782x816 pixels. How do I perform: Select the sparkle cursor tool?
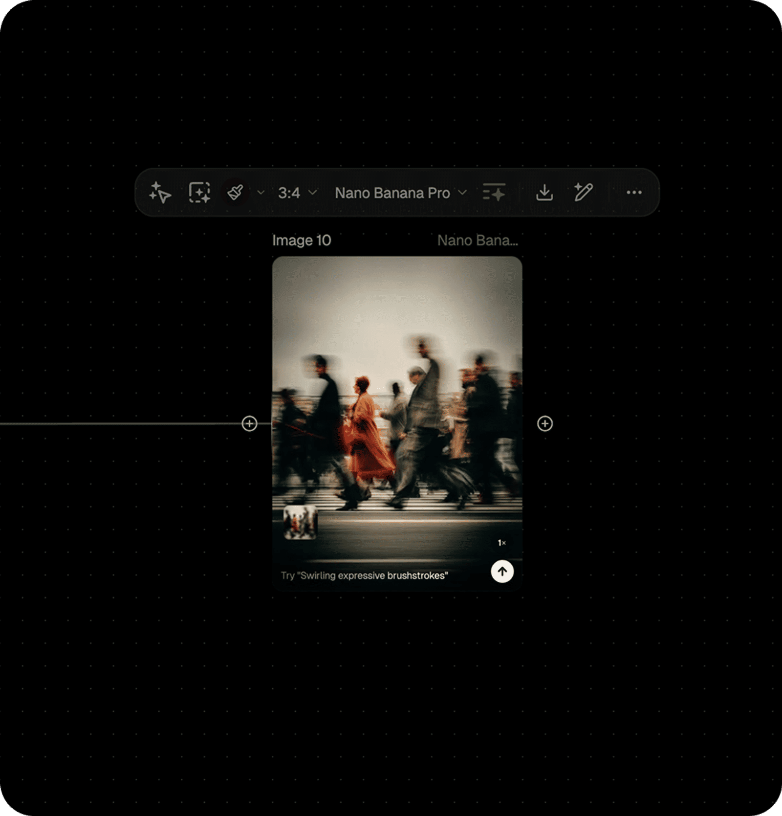pos(160,192)
